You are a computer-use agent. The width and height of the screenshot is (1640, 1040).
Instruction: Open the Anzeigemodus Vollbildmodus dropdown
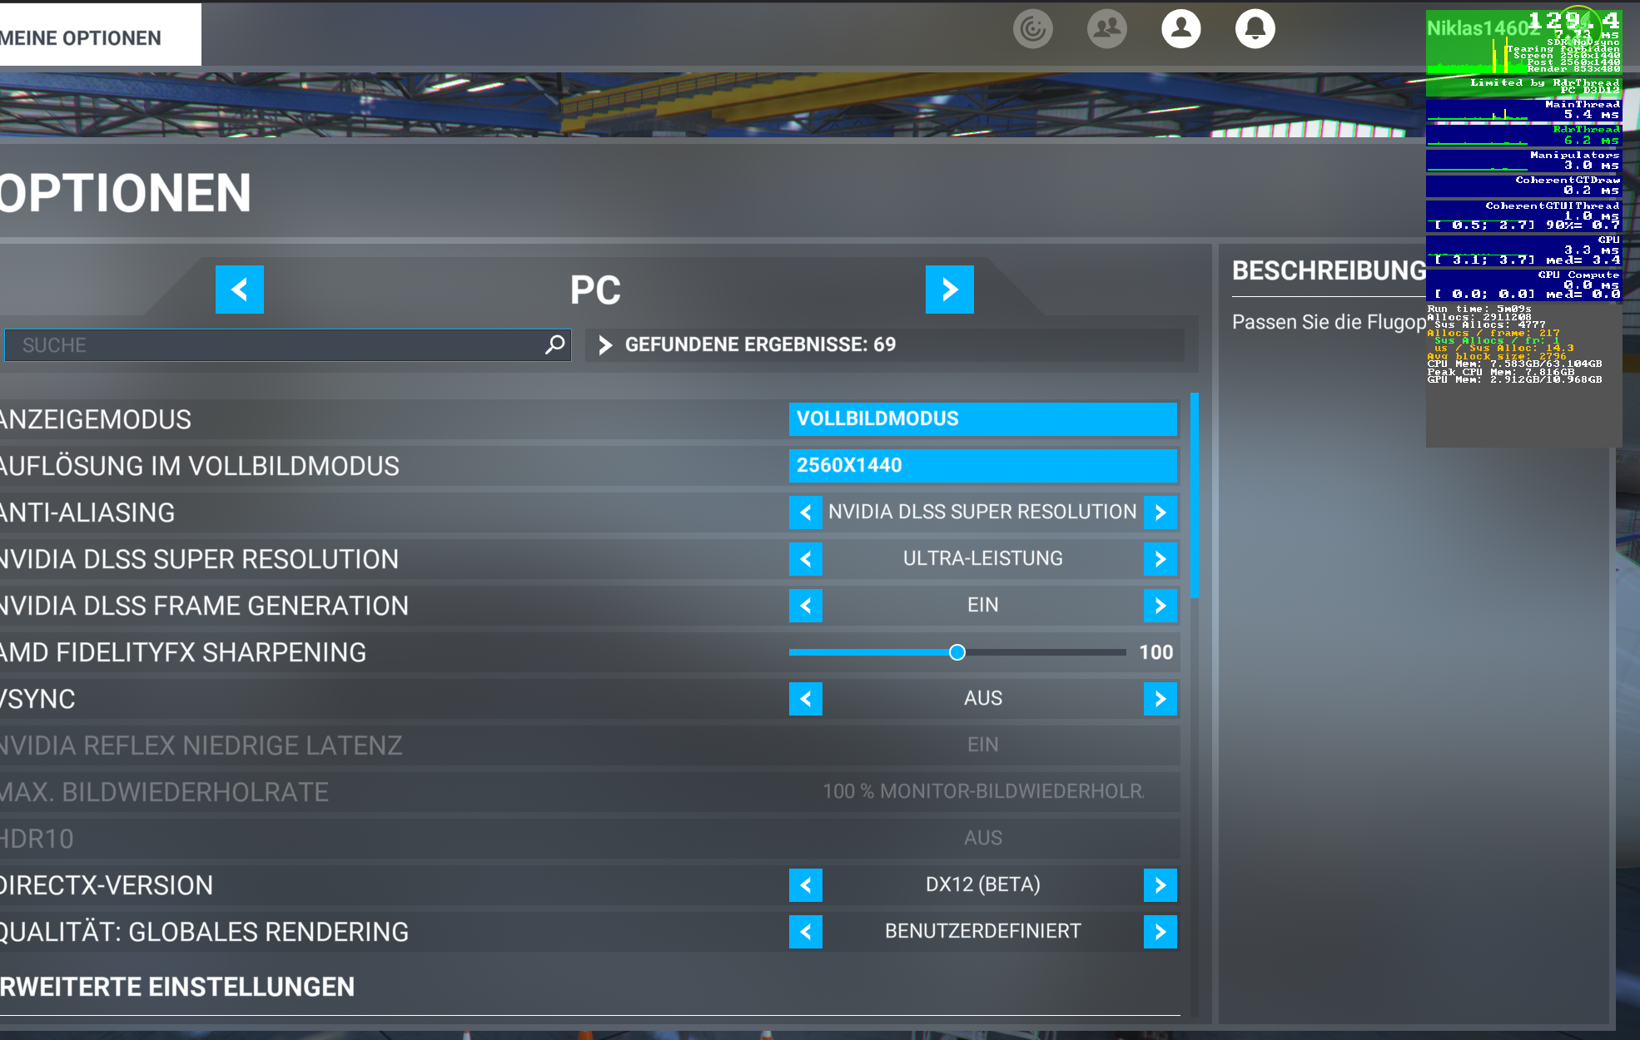coord(982,419)
